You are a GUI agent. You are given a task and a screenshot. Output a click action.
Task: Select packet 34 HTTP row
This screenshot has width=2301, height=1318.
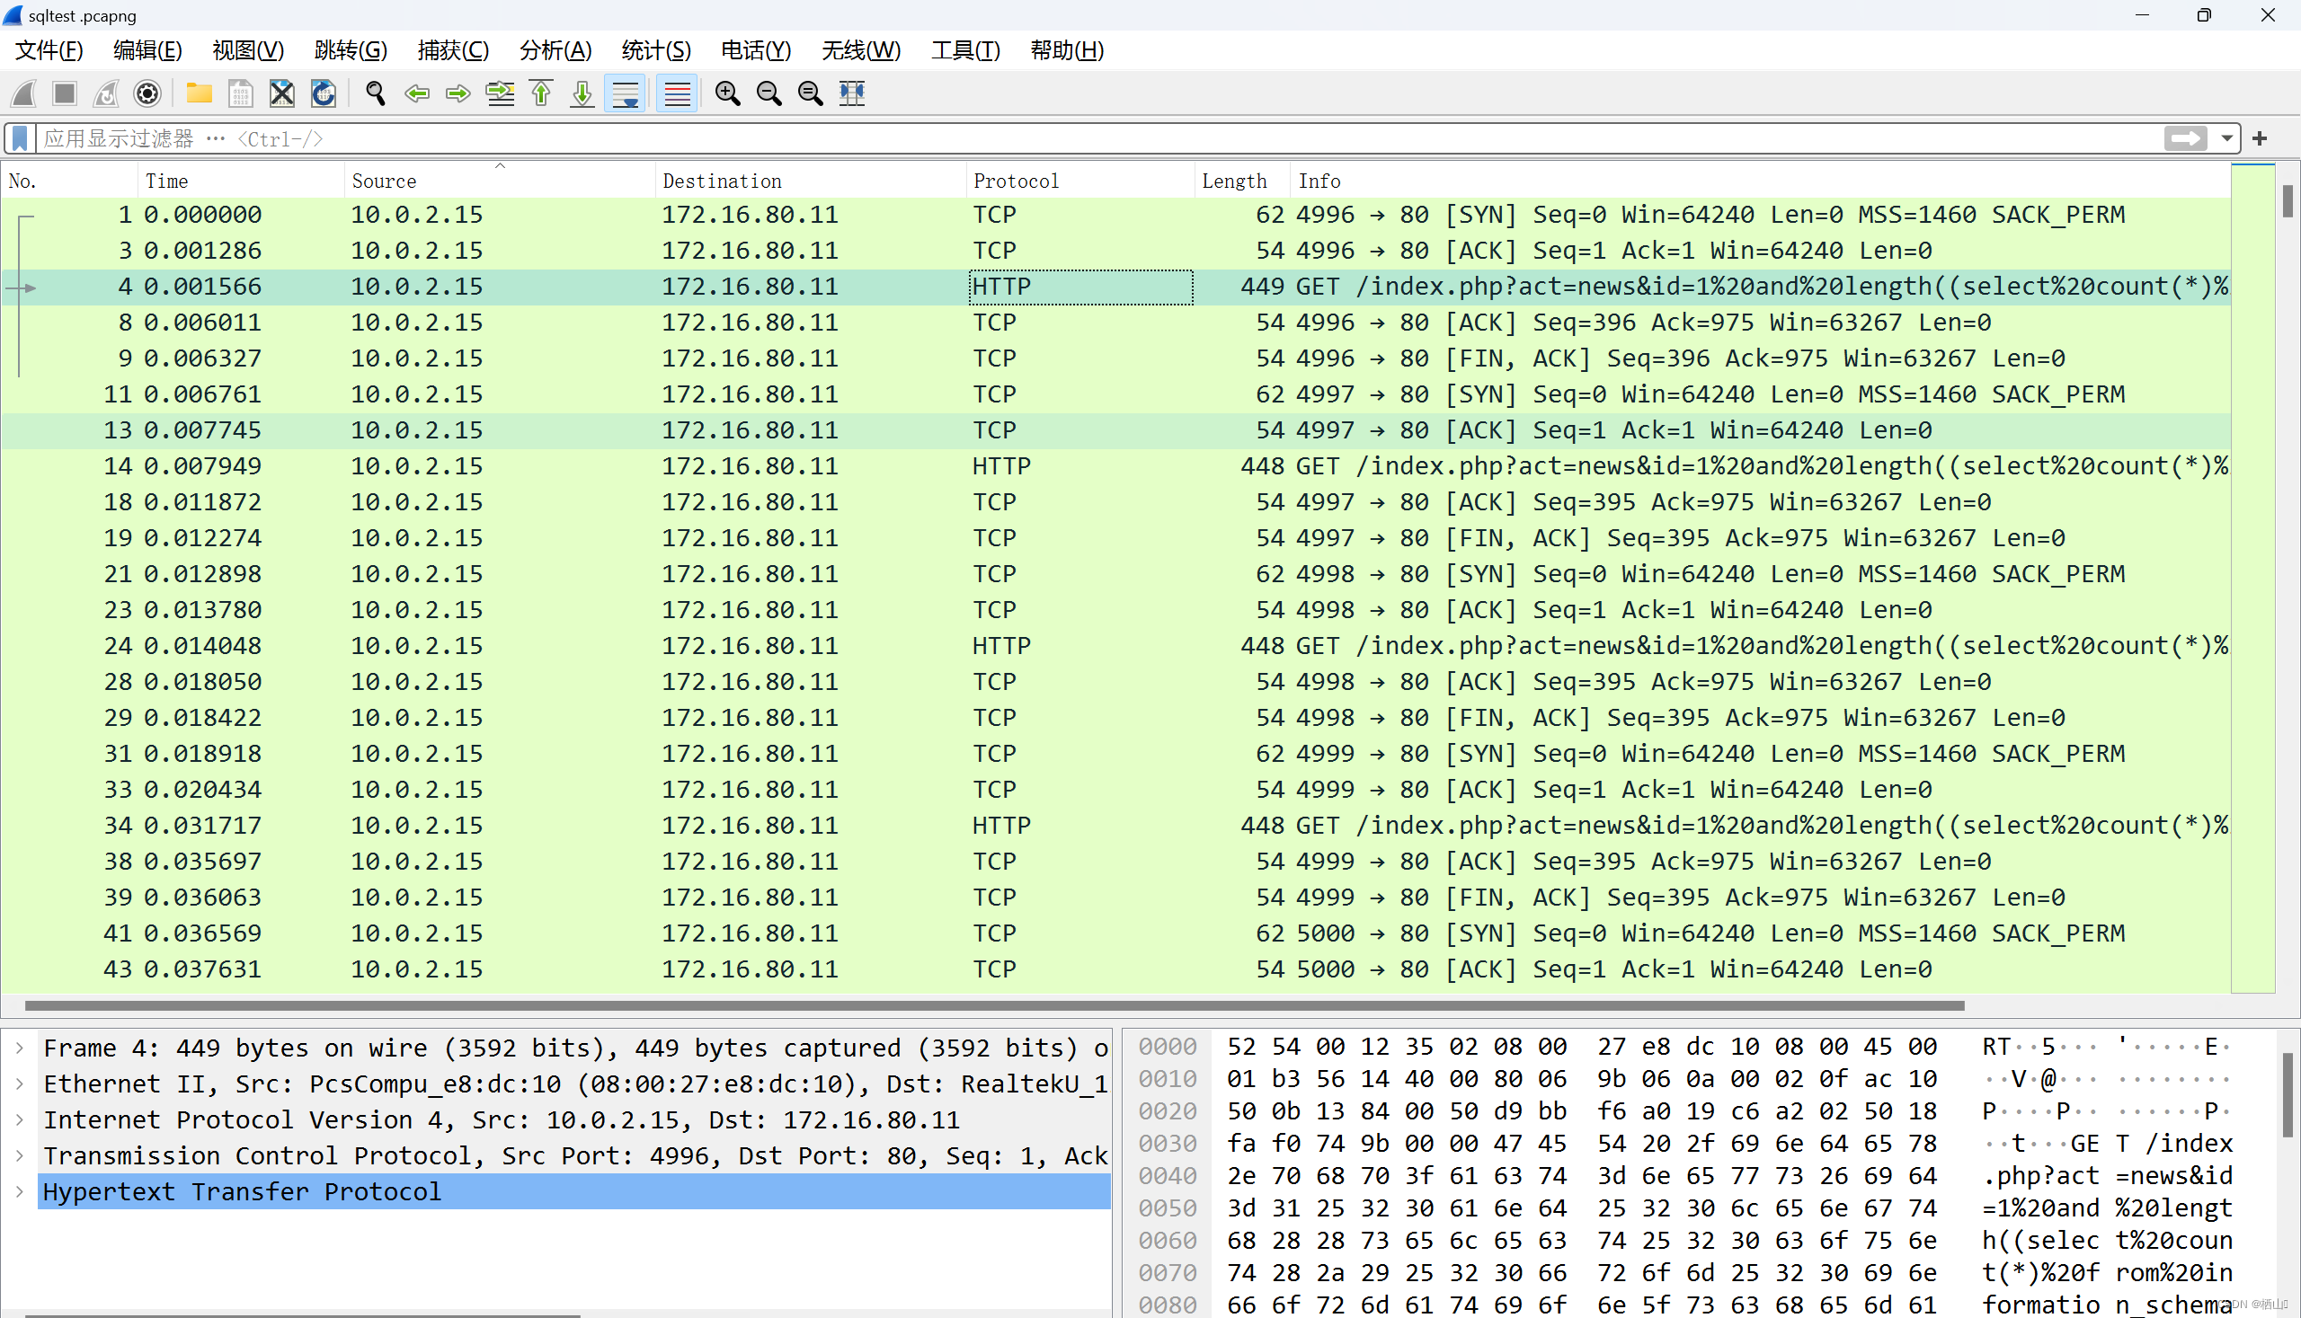(x=1115, y=827)
